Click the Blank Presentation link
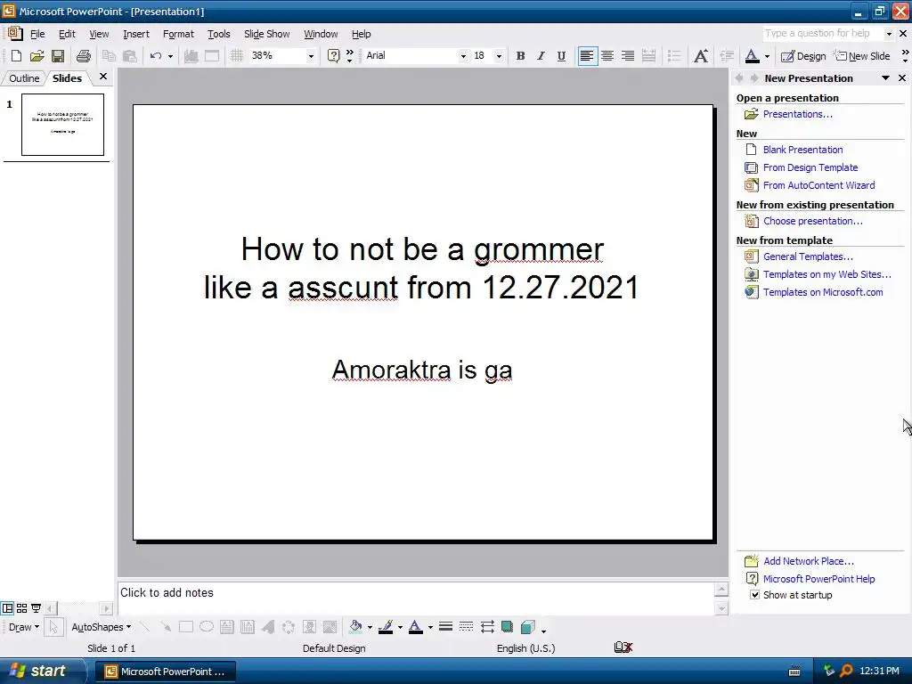Image resolution: width=912 pixels, height=684 pixels. tap(802, 150)
